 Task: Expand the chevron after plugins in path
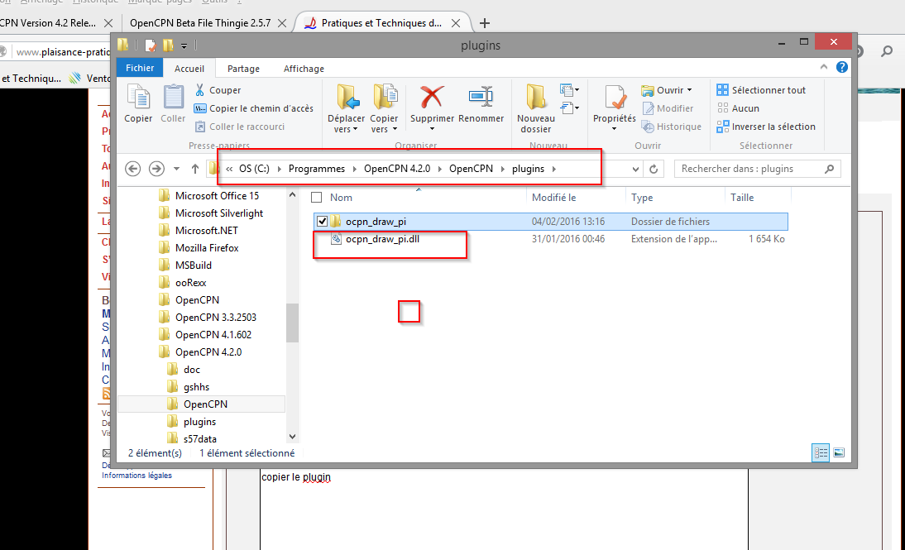click(554, 169)
